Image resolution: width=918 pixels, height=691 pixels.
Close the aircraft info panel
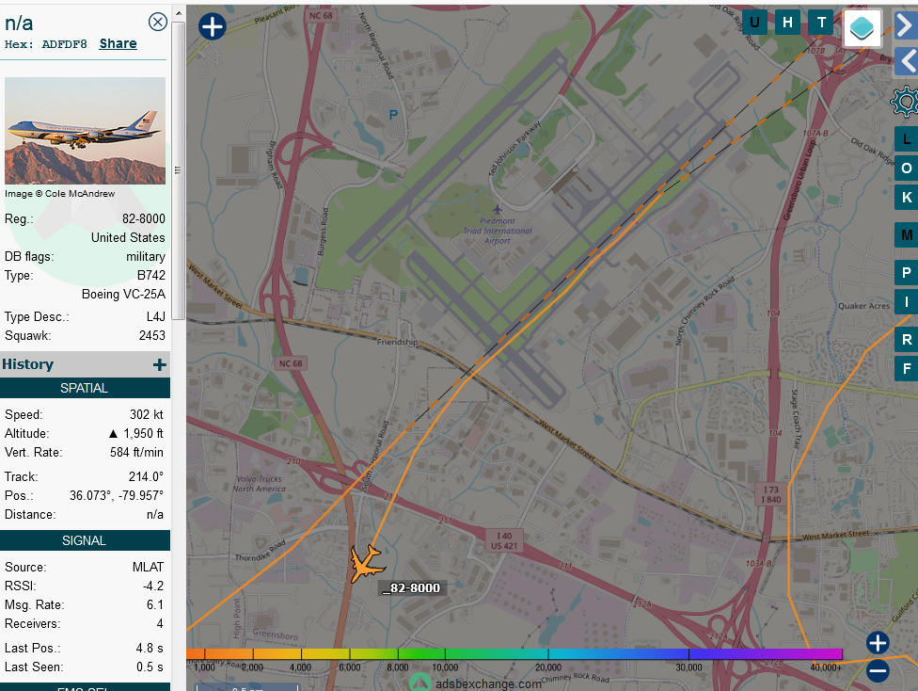coord(157,23)
